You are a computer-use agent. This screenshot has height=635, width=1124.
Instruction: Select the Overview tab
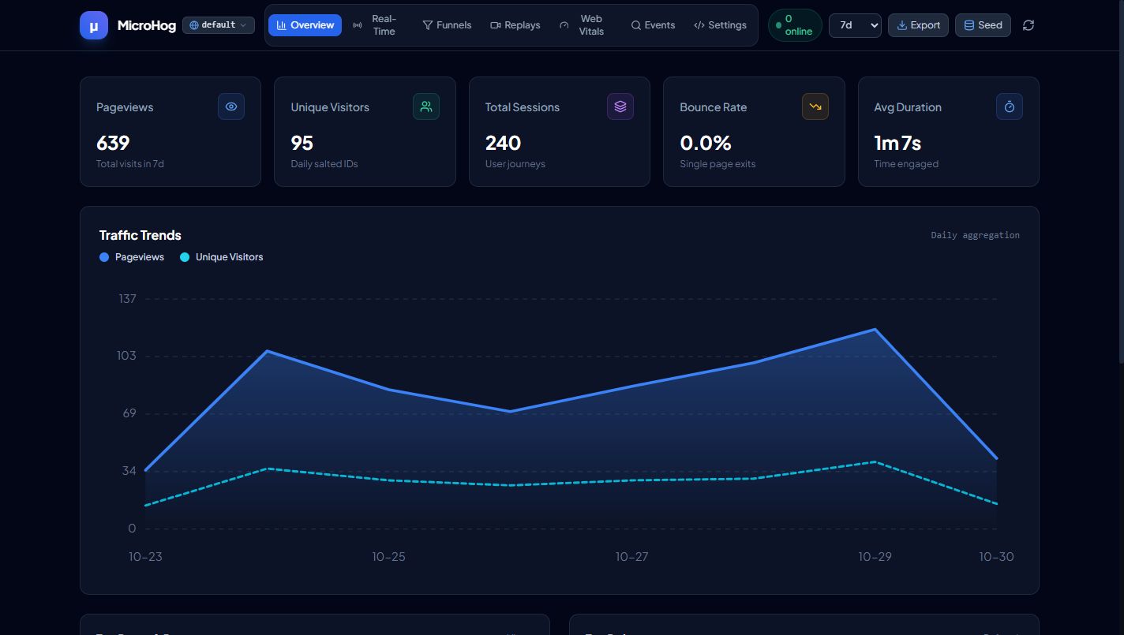tap(305, 25)
